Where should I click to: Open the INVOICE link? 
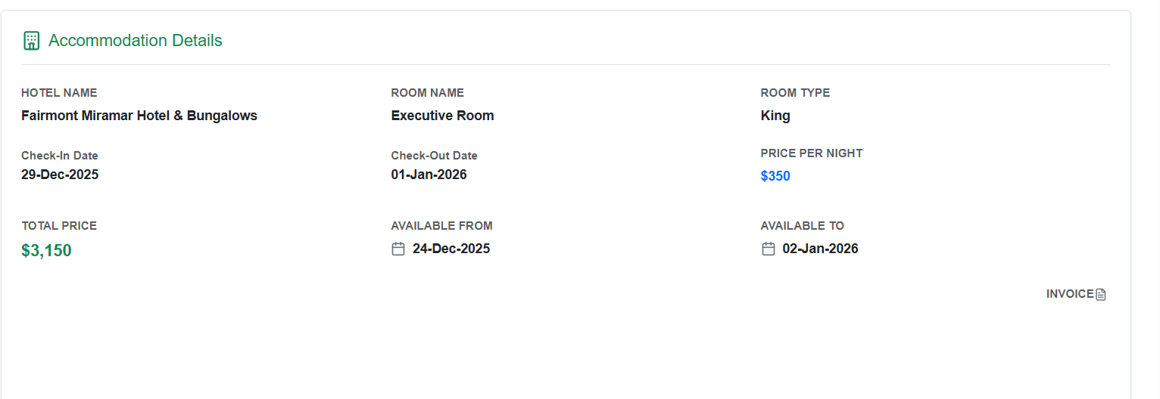(1070, 294)
